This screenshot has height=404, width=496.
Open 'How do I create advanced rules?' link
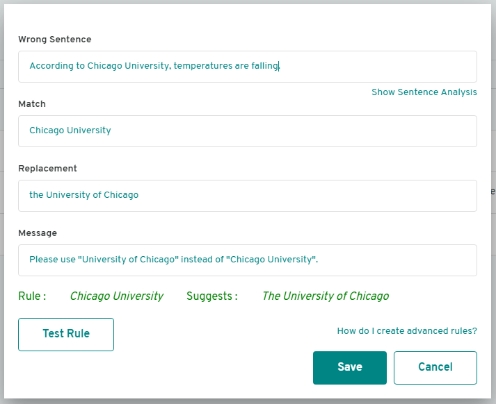coord(407,331)
